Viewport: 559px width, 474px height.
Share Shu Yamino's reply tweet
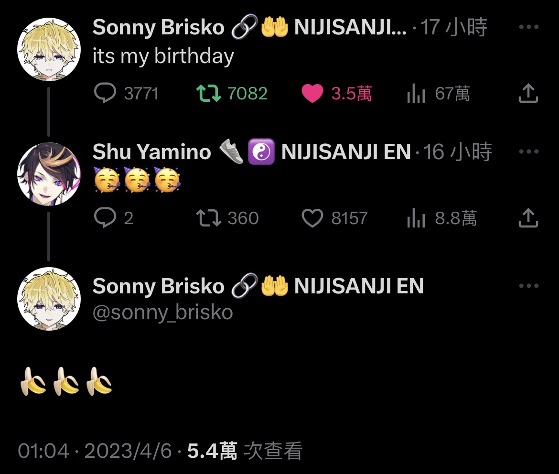click(x=528, y=218)
